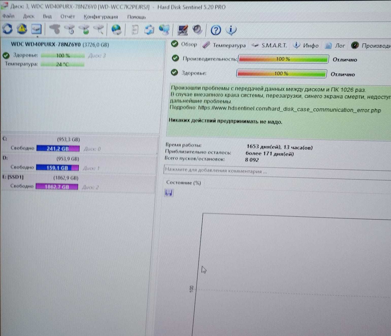Image resolution: width=391 pixels, height=336 pixels.
Task: Click the yellow warning triangle toolbar icon
Action: point(22,29)
